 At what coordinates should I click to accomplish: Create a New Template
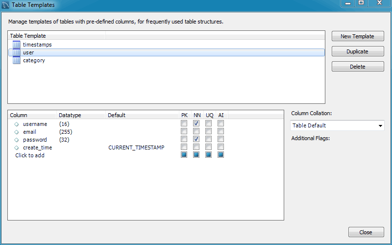357,36
